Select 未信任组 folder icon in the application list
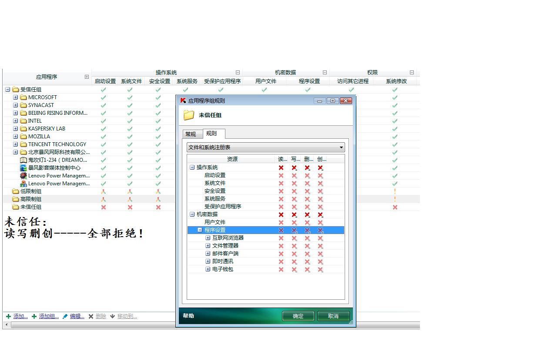 pos(16,207)
